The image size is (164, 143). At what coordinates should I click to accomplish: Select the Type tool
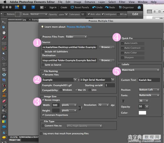coord(4,65)
